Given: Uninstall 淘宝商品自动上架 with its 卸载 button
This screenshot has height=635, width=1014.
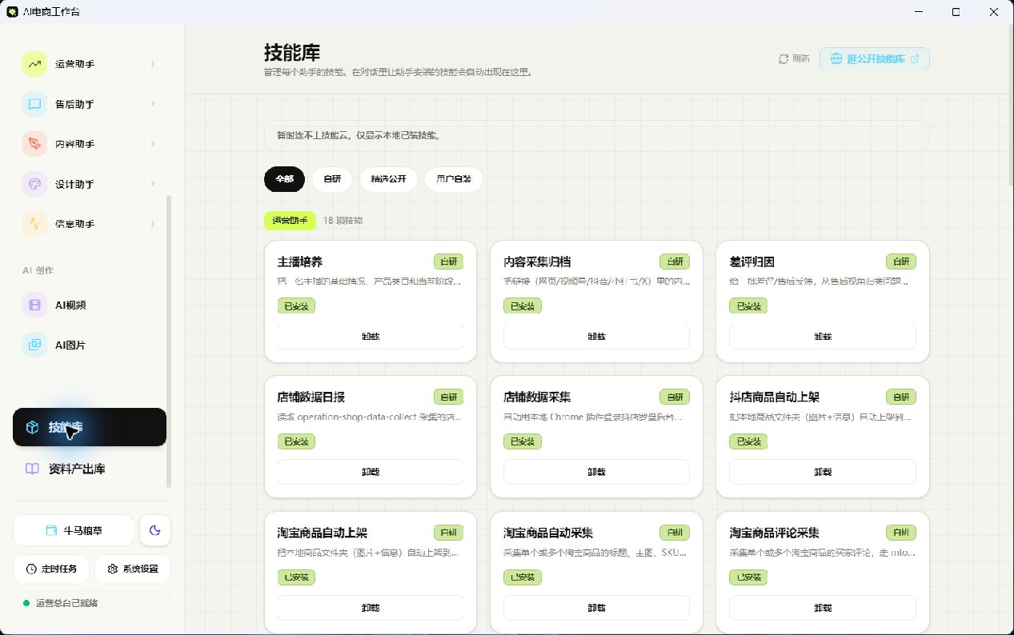Looking at the screenshot, I should [x=371, y=608].
